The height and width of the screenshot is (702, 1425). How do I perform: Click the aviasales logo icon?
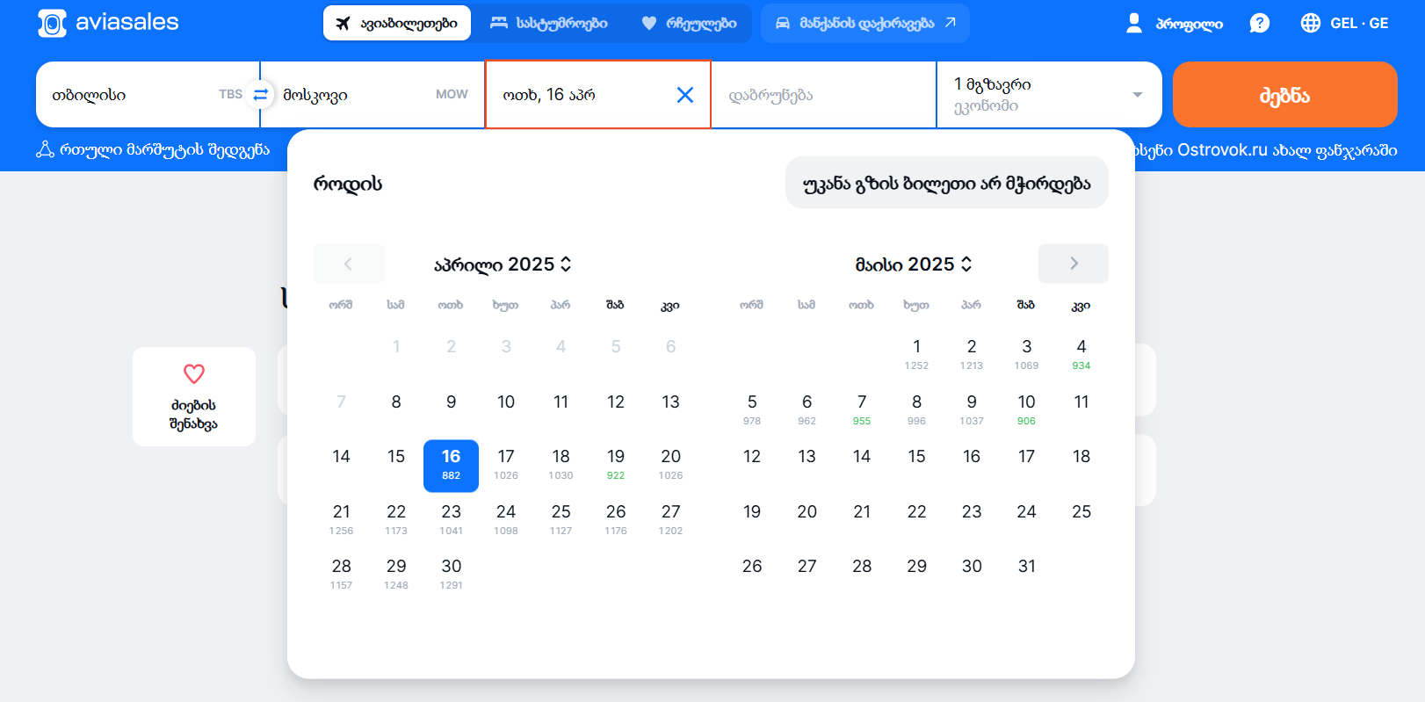pyautogui.click(x=52, y=24)
